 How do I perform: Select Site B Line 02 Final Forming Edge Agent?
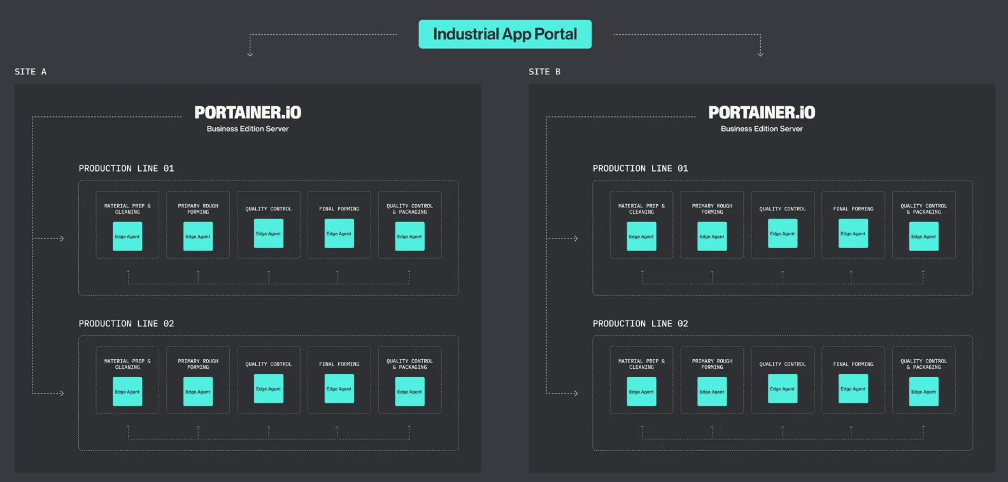853,389
